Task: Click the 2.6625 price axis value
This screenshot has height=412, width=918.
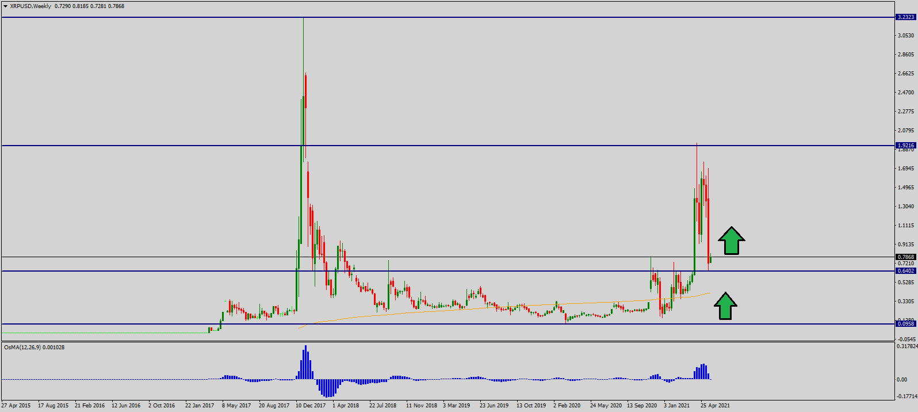Action: [906, 74]
